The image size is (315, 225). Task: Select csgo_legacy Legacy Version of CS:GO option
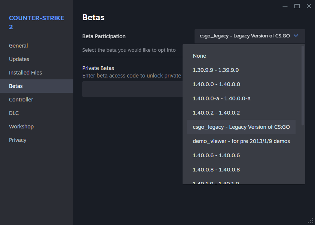[241, 127]
